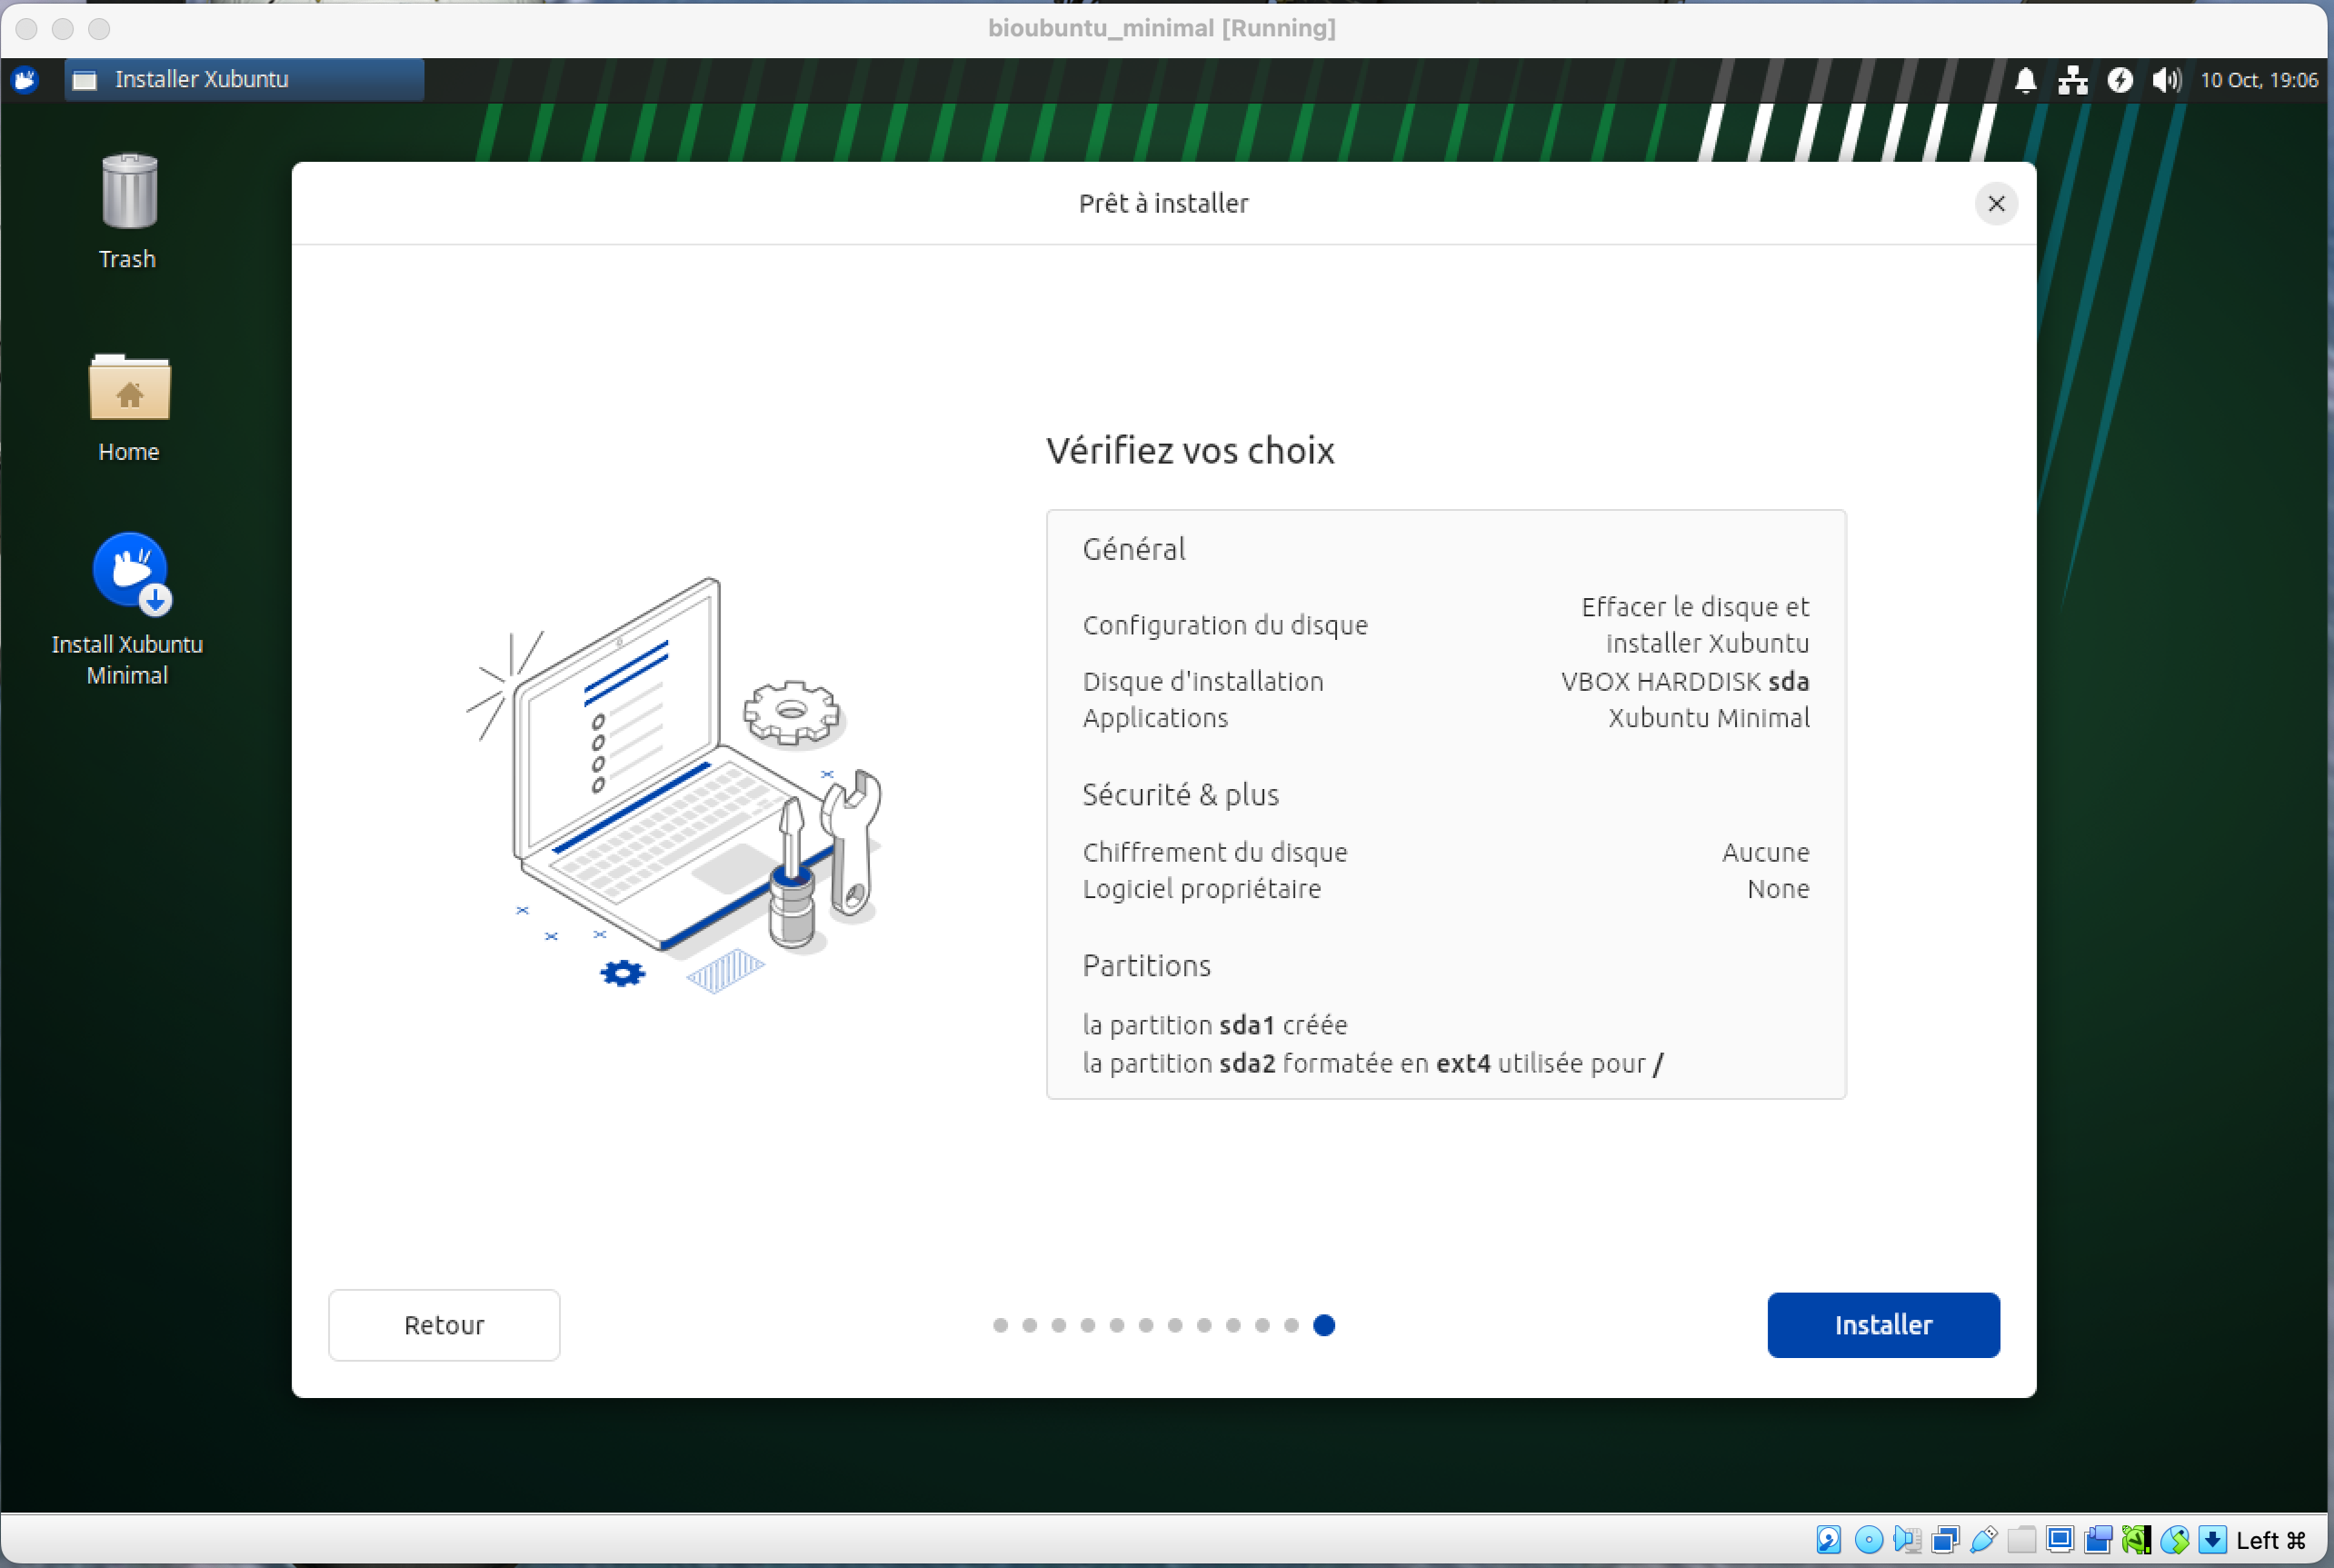Select the Installer Xubuntu taskbar window

coord(244,80)
